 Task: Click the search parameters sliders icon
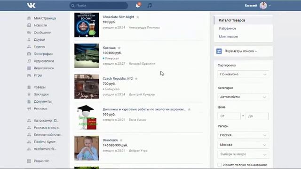click(x=219, y=51)
